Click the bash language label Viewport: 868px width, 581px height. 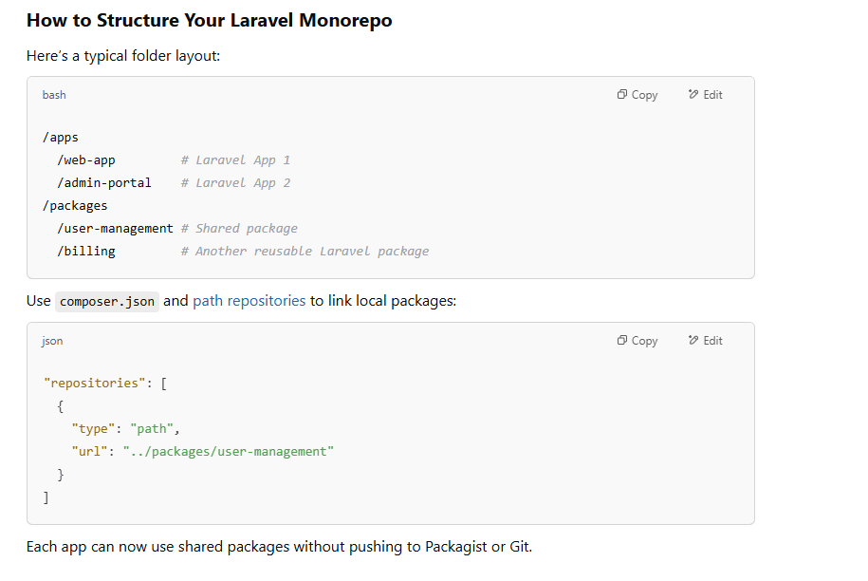point(53,95)
